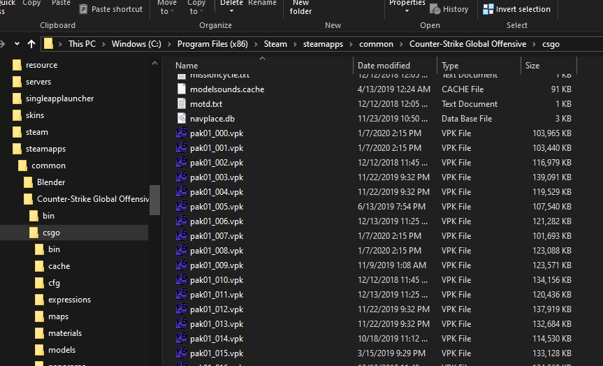Click the navigation pane scrollbar thumb
Image resolution: width=603 pixels, height=366 pixels.
tap(154, 200)
